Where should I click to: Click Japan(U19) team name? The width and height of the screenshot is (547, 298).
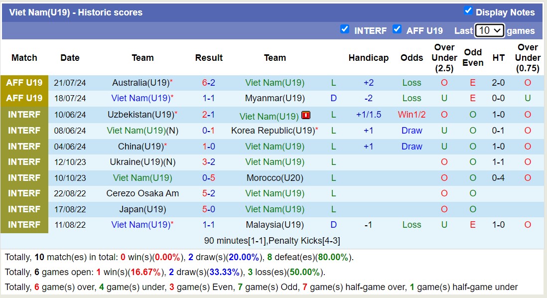click(142, 209)
